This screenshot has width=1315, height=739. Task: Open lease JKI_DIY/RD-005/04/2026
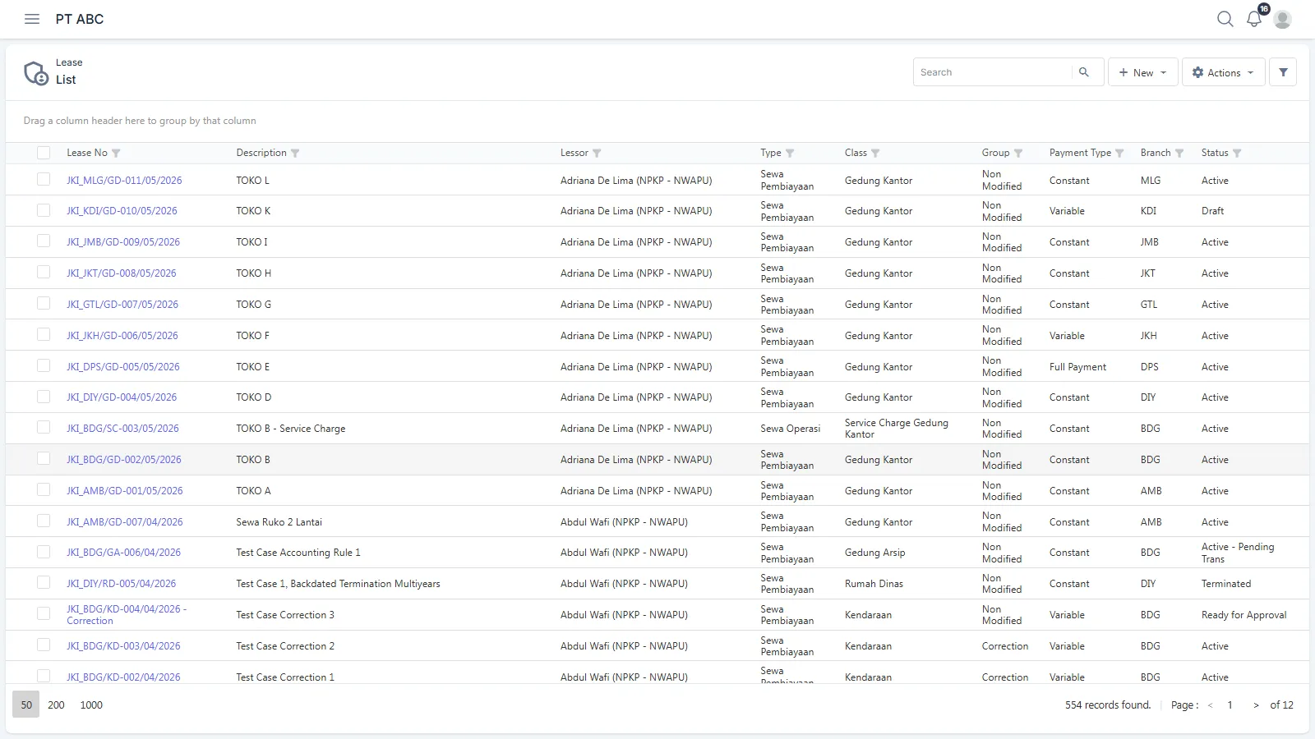point(121,584)
